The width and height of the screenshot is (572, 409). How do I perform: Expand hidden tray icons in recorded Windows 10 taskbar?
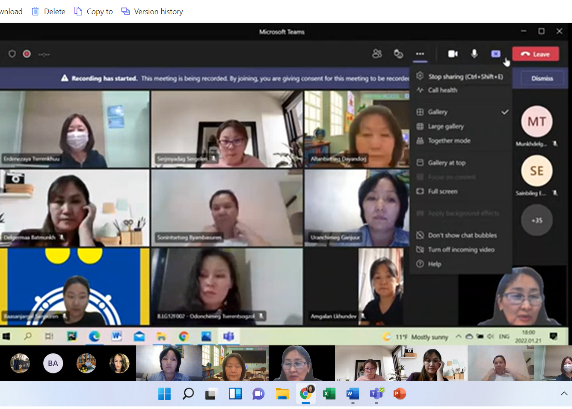[x=458, y=337]
